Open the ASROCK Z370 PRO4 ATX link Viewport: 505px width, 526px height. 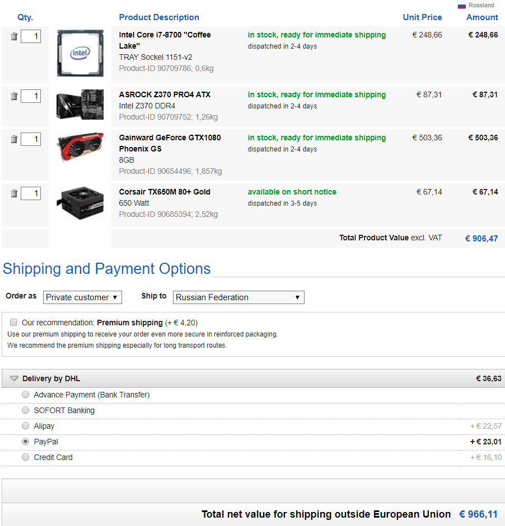pos(165,94)
